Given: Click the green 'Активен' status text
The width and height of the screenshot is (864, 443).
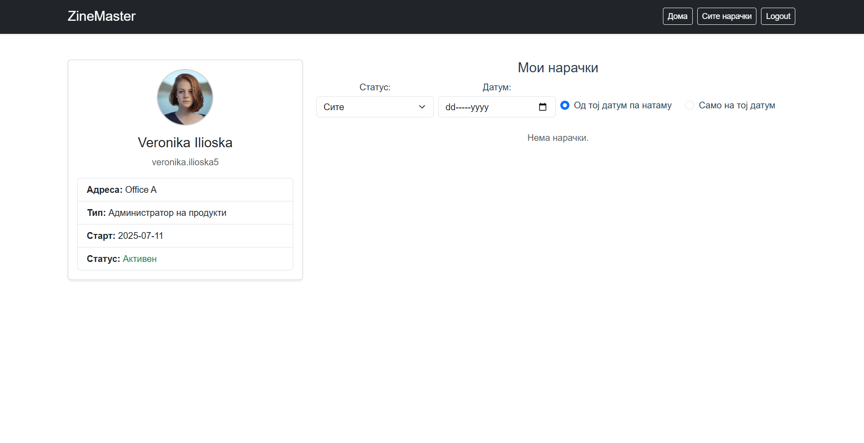Looking at the screenshot, I should coord(140,259).
